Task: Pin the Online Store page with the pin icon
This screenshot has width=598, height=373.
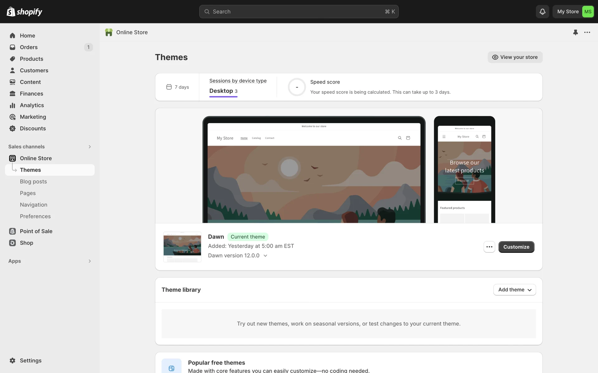Action: pos(575,32)
